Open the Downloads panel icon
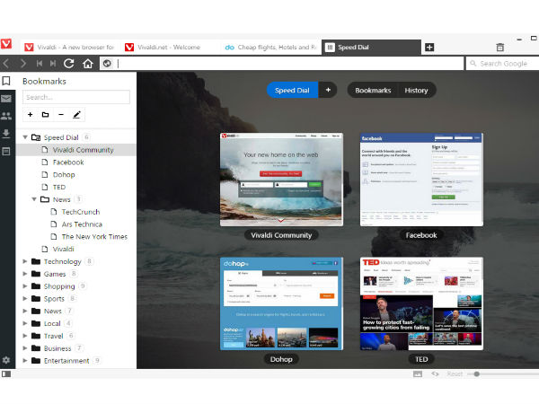The width and height of the screenshot is (539, 404). coord(6,134)
